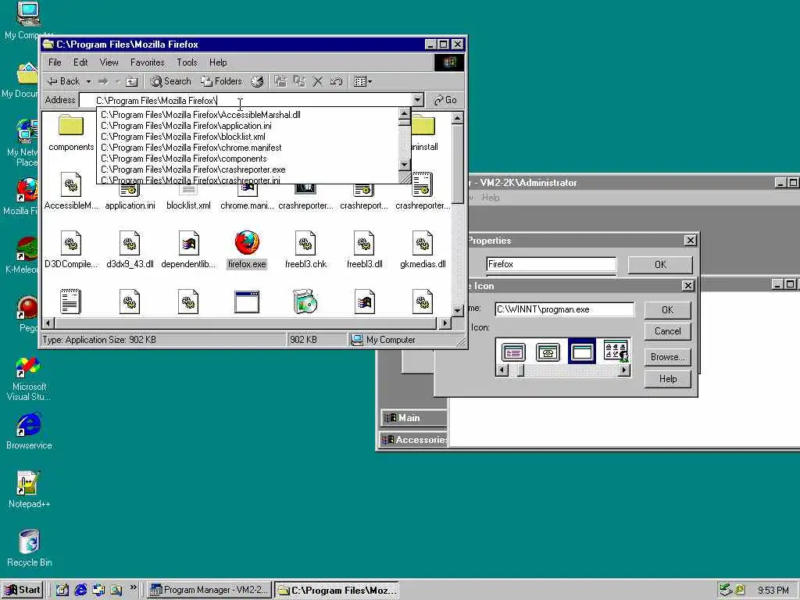Click the Delete (X) toolbar icon
Image resolution: width=800 pixels, height=600 pixels.
click(x=318, y=81)
